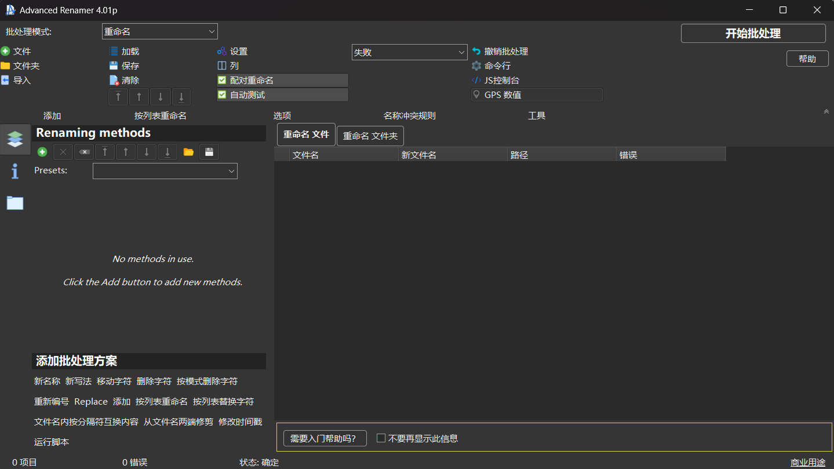Check 不要再显示此信息
The height and width of the screenshot is (469, 834).
point(381,438)
